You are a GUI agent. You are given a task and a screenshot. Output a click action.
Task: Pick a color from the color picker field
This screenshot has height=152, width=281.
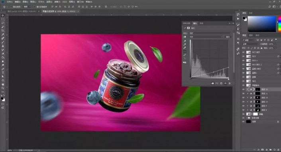coord(261,24)
